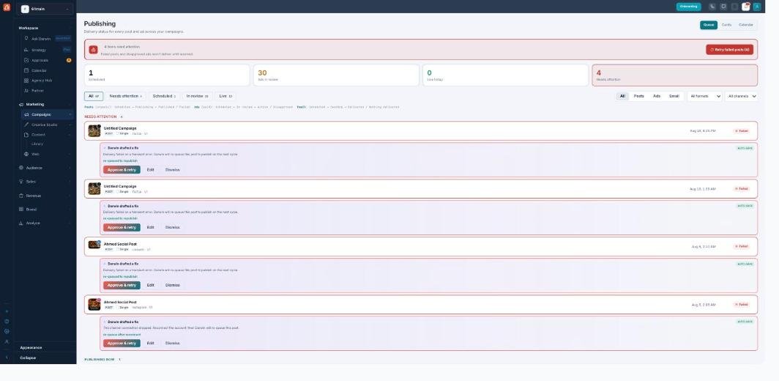Filter by In review status tab
The width and height of the screenshot is (779, 381).
pyautogui.click(x=197, y=96)
